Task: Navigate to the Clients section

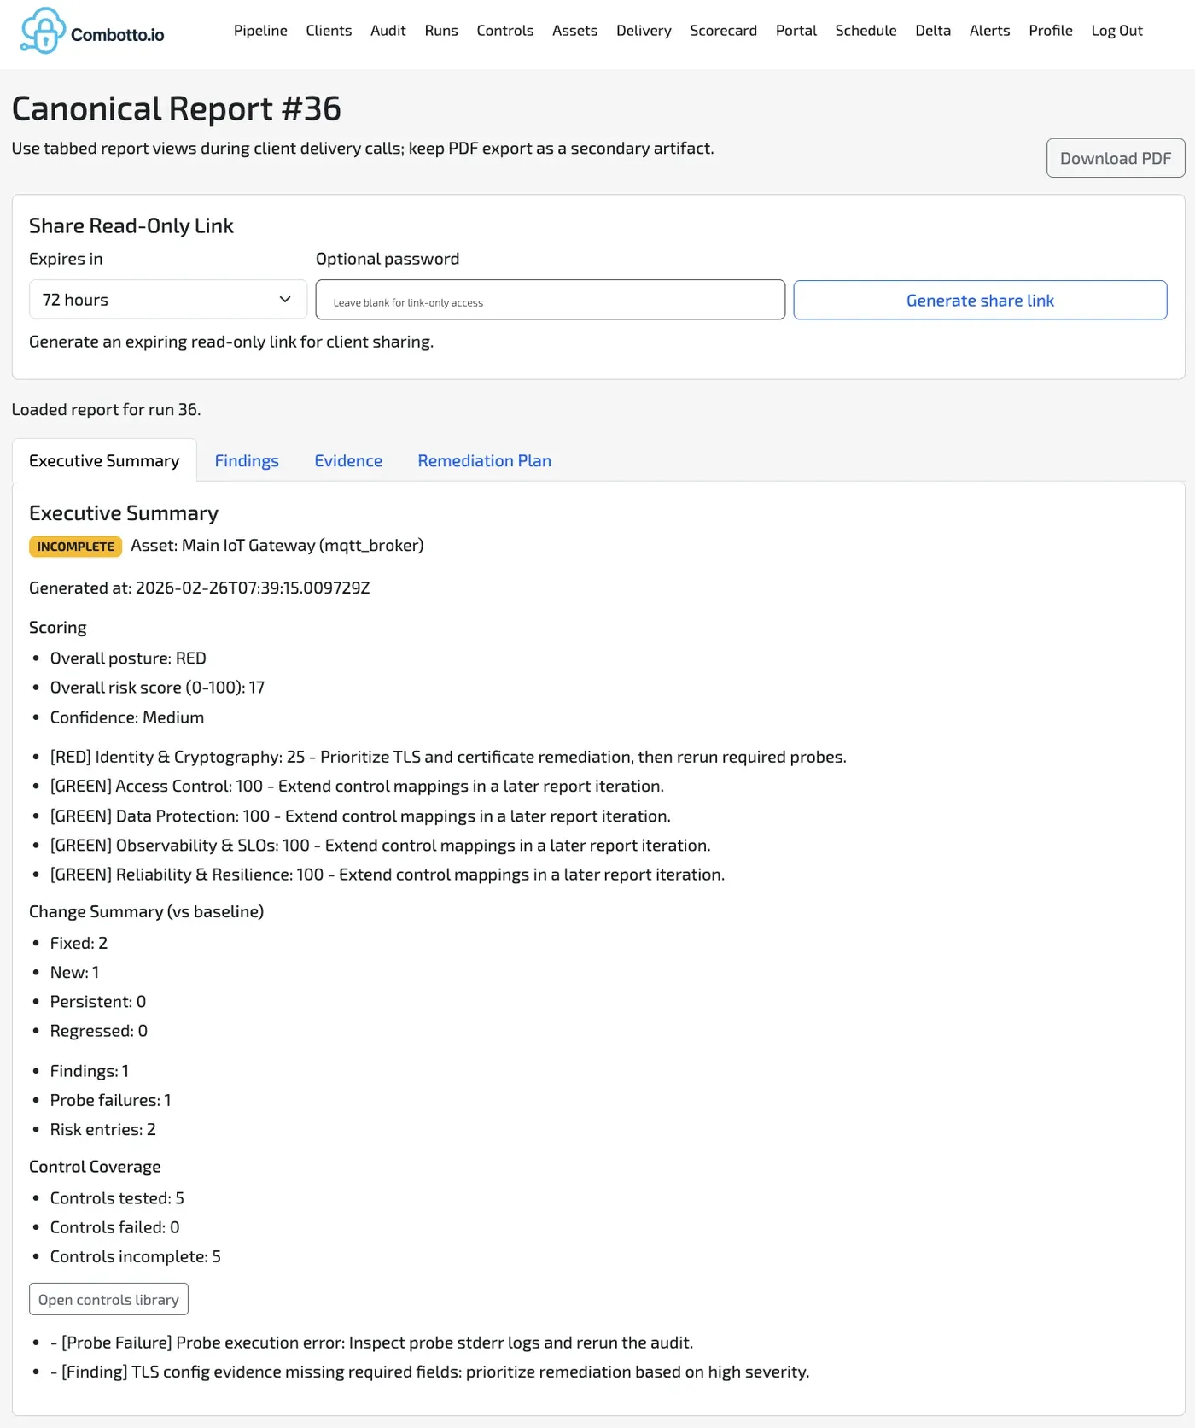Action: 329,31
